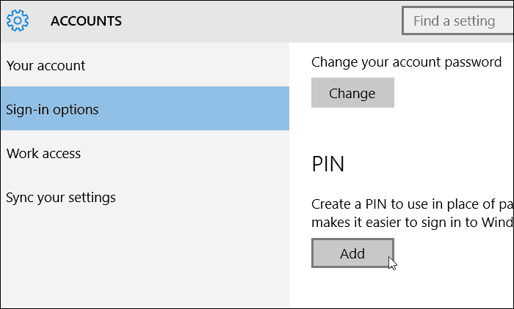Open Sync your settings page

pos(61,198)
